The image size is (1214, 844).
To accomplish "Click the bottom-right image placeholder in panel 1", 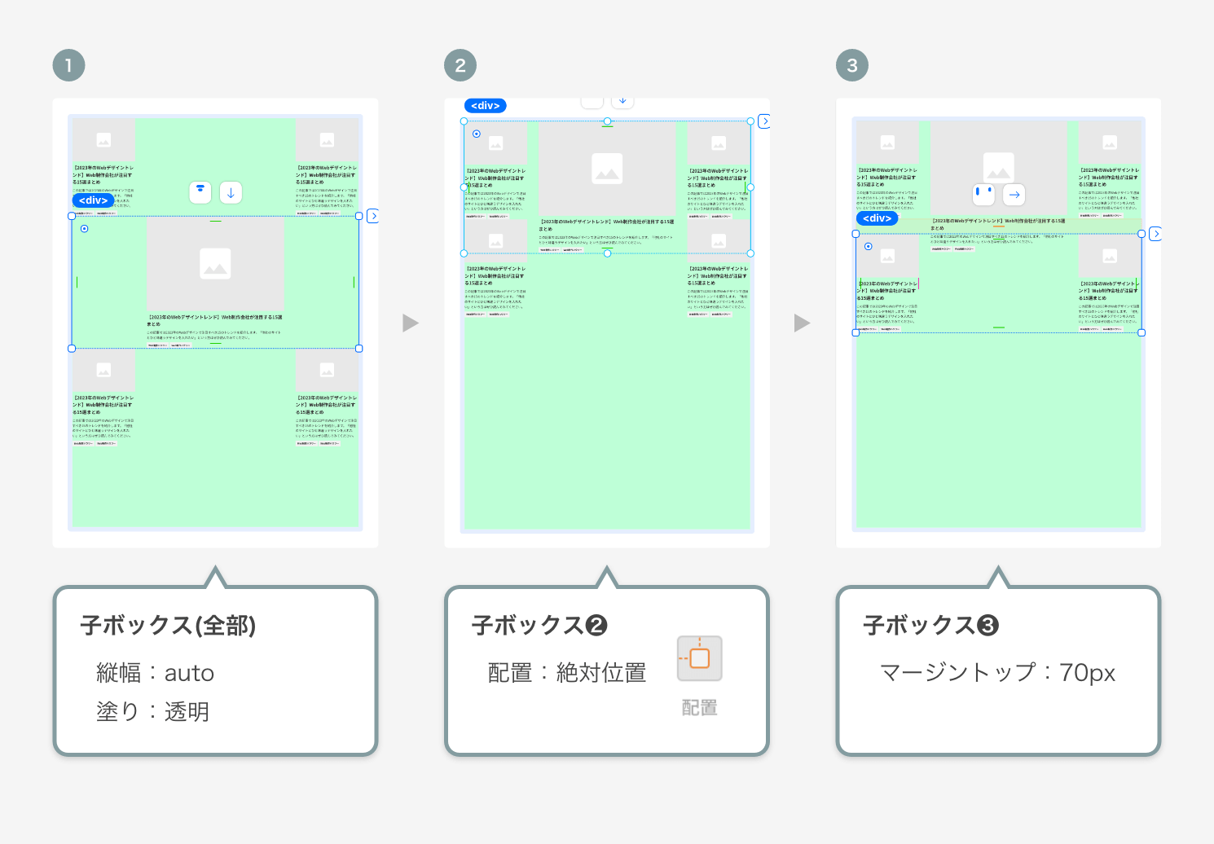I will pyautogui.click(x=327, y=370).
